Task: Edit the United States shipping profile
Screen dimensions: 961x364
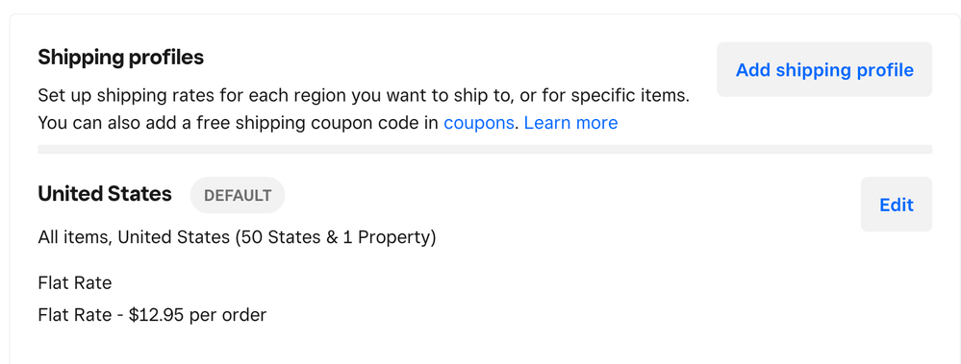Action: coord(896,205)
